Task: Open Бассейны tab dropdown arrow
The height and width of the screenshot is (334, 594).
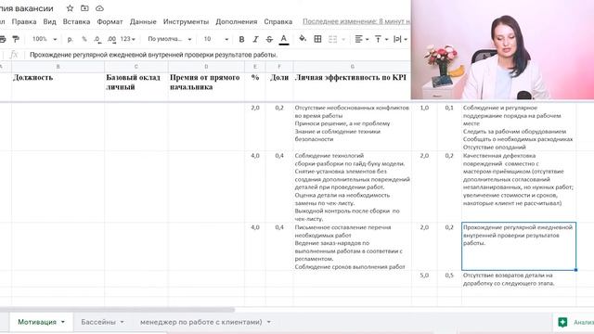Action: pyautogui.click(x=122, y=322)
